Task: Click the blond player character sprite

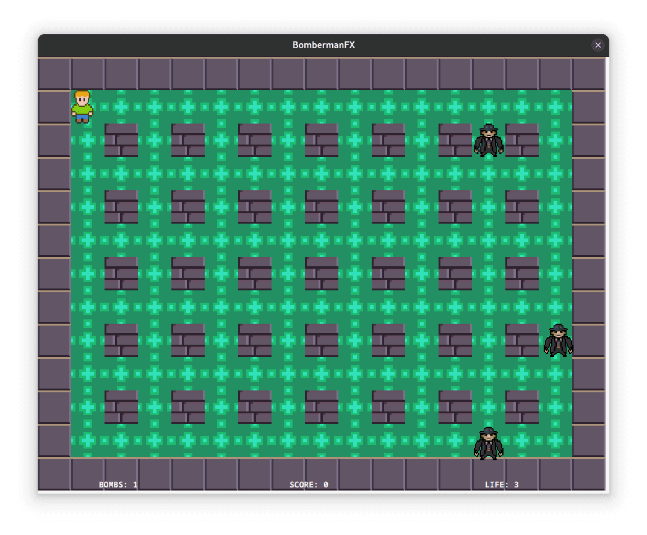Action: click(82, 107)
